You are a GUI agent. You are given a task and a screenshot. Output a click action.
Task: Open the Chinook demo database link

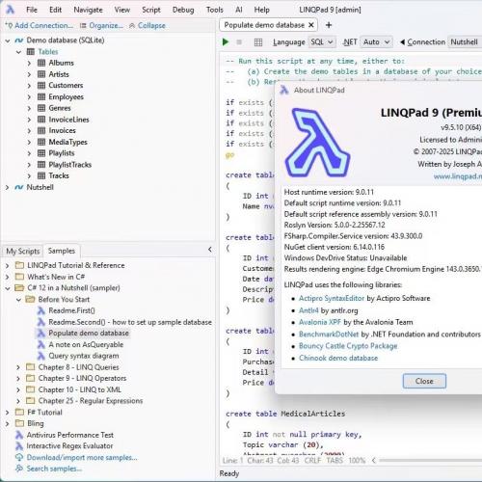coord(338,358)
